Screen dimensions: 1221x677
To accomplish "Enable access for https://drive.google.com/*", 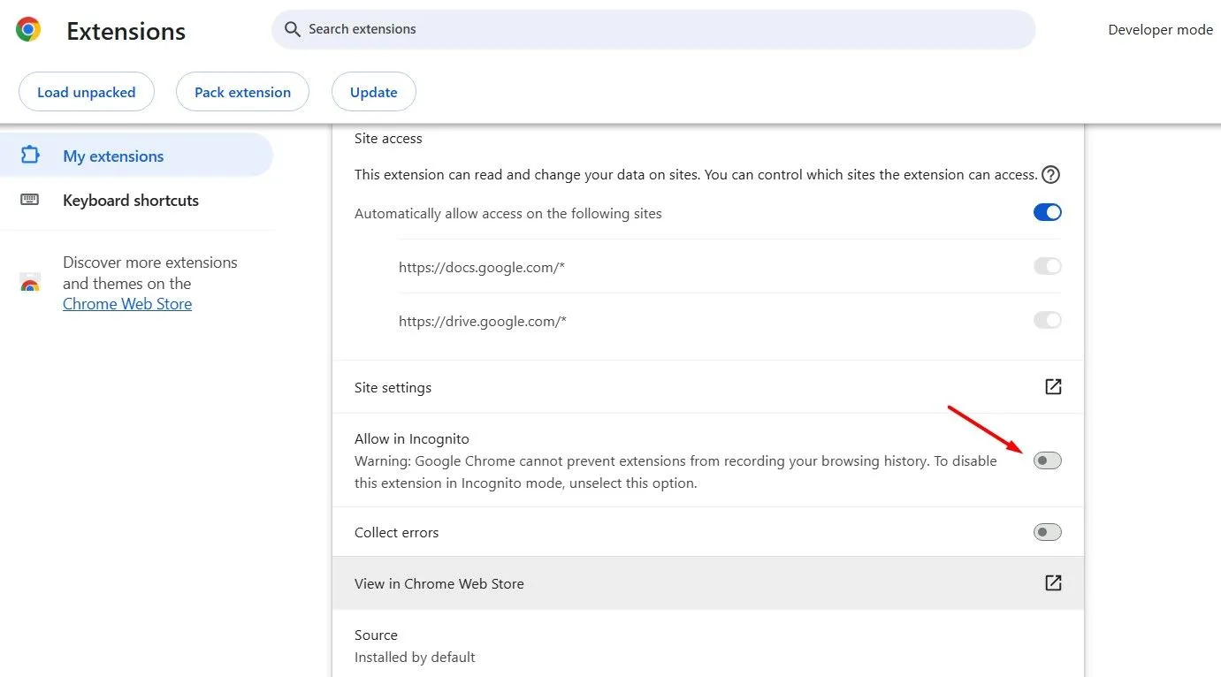I will (x=1047, y=320).
